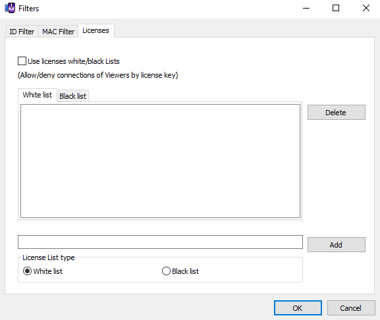Focus the license key input field
The image size is (380, 320).
pyautogui.click(x=160, y=242)
